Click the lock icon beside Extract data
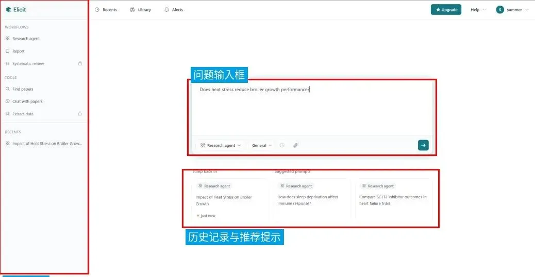535x277 pixels. pyautogui.click(x=80, y=114)
